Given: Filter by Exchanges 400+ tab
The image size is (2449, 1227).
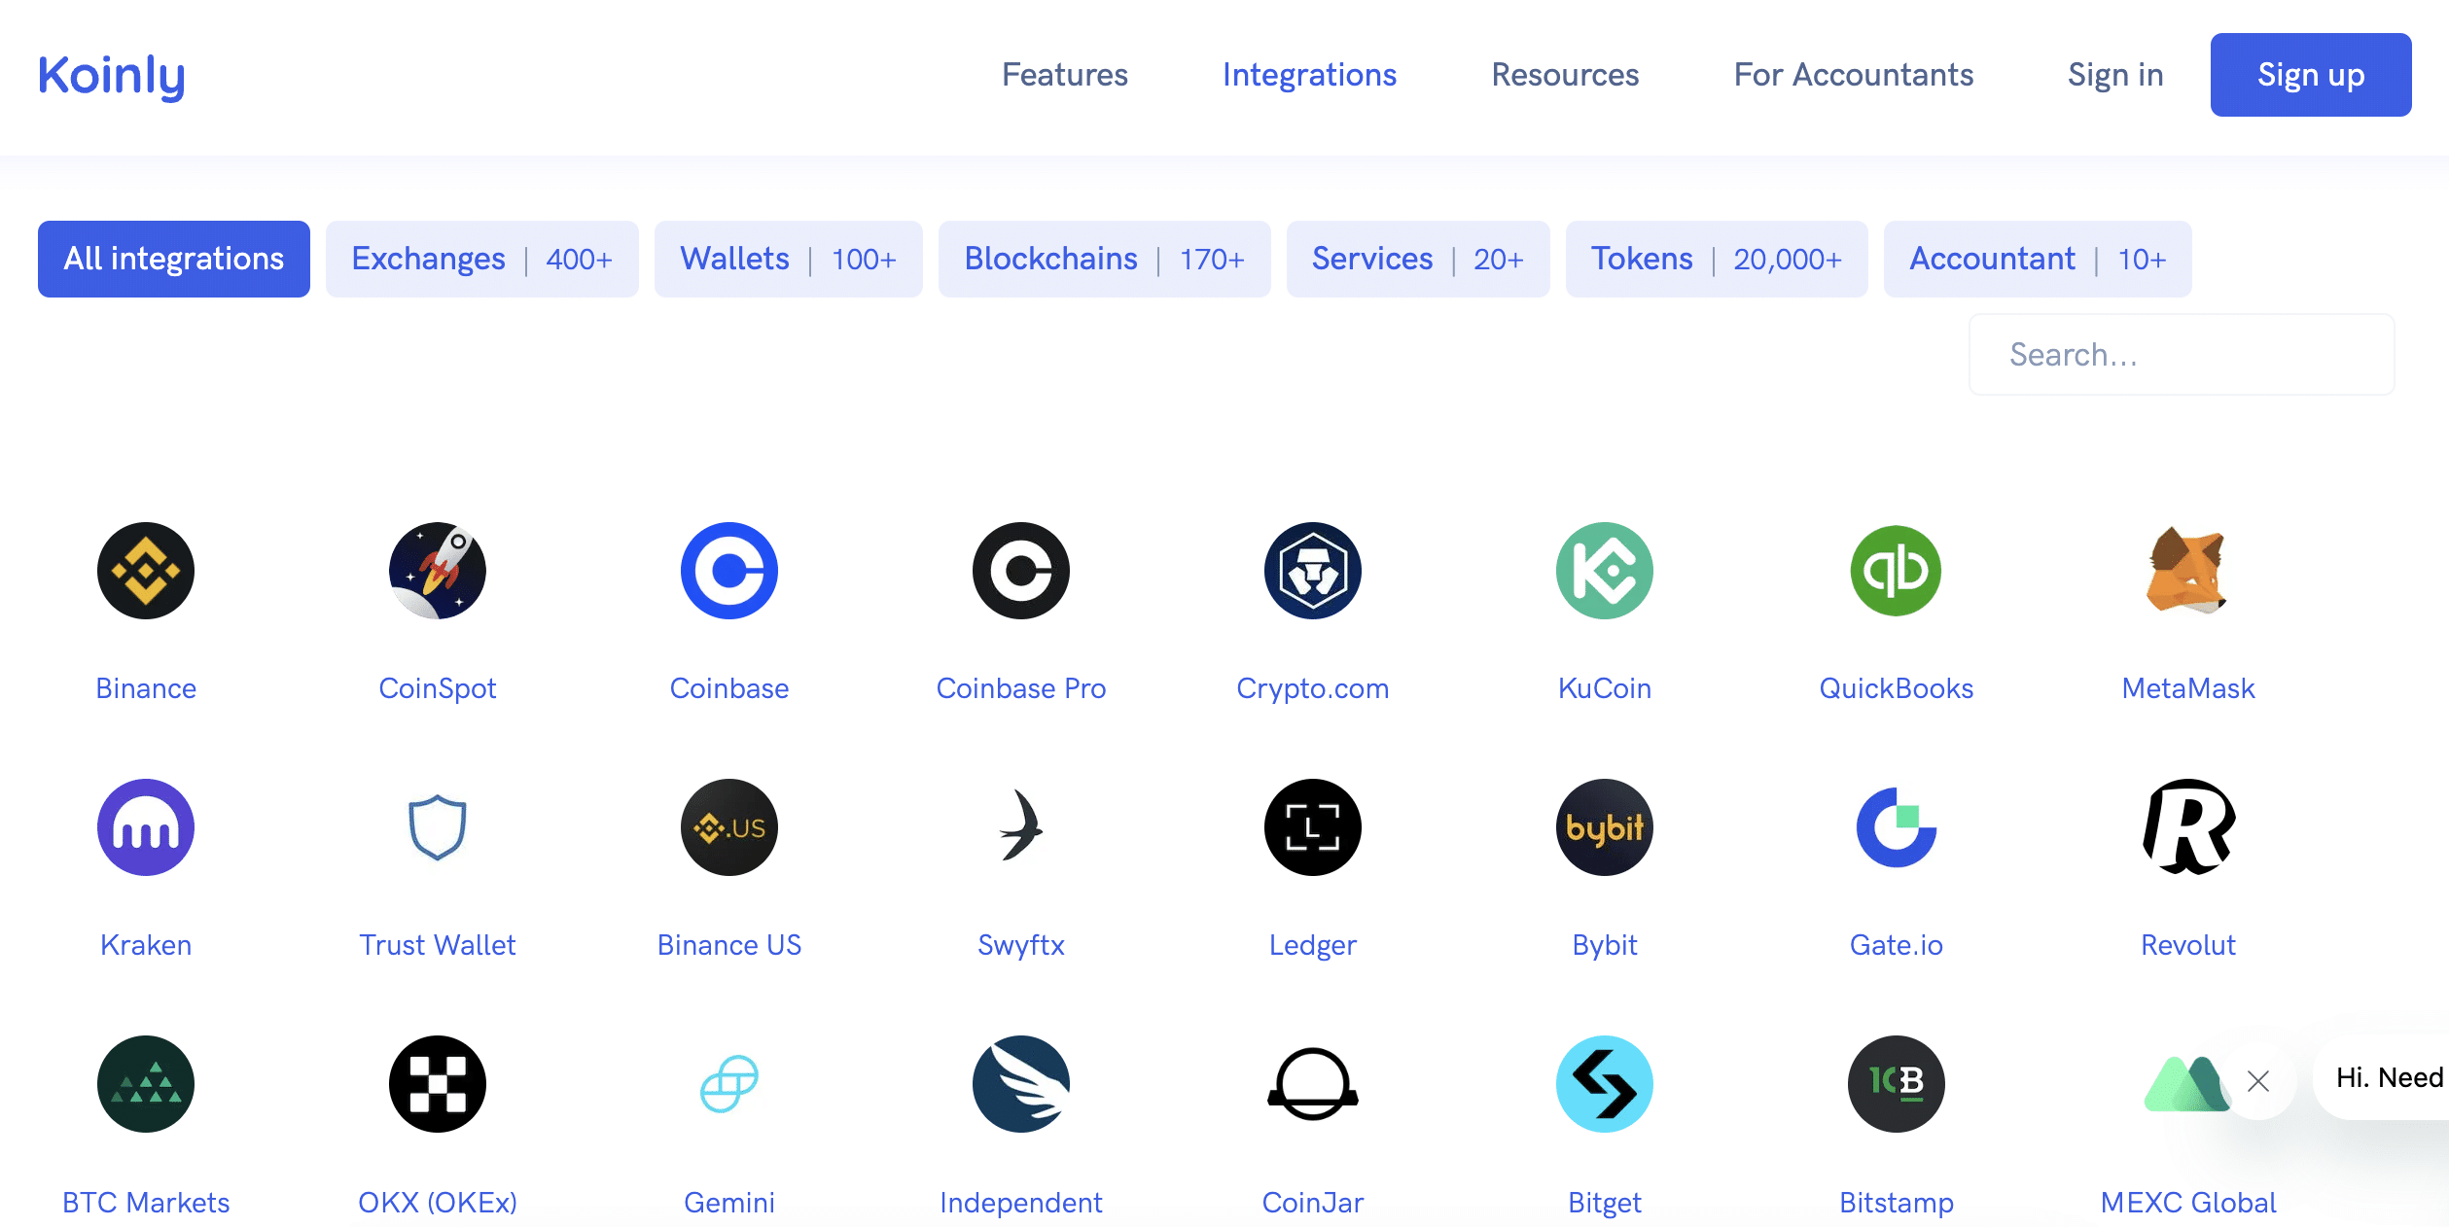Looking at the screenshot, I should click(482, 259).
